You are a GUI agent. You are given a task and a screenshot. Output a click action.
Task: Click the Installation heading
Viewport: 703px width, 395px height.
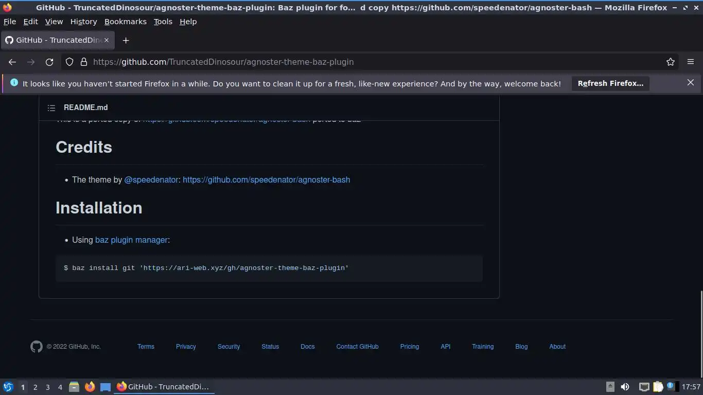99,208
